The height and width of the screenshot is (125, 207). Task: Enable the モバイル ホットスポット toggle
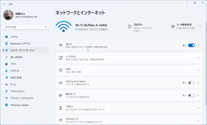coord(191,83)
